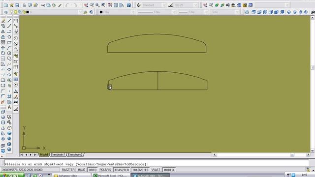Save the drawing with the floppy icon
This screenshot has width=315, height=177.
[17, 5]
